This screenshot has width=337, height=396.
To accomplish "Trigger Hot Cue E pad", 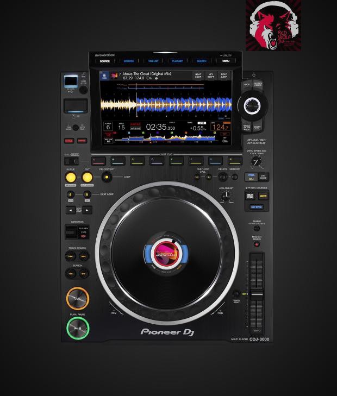I will 176,161.
